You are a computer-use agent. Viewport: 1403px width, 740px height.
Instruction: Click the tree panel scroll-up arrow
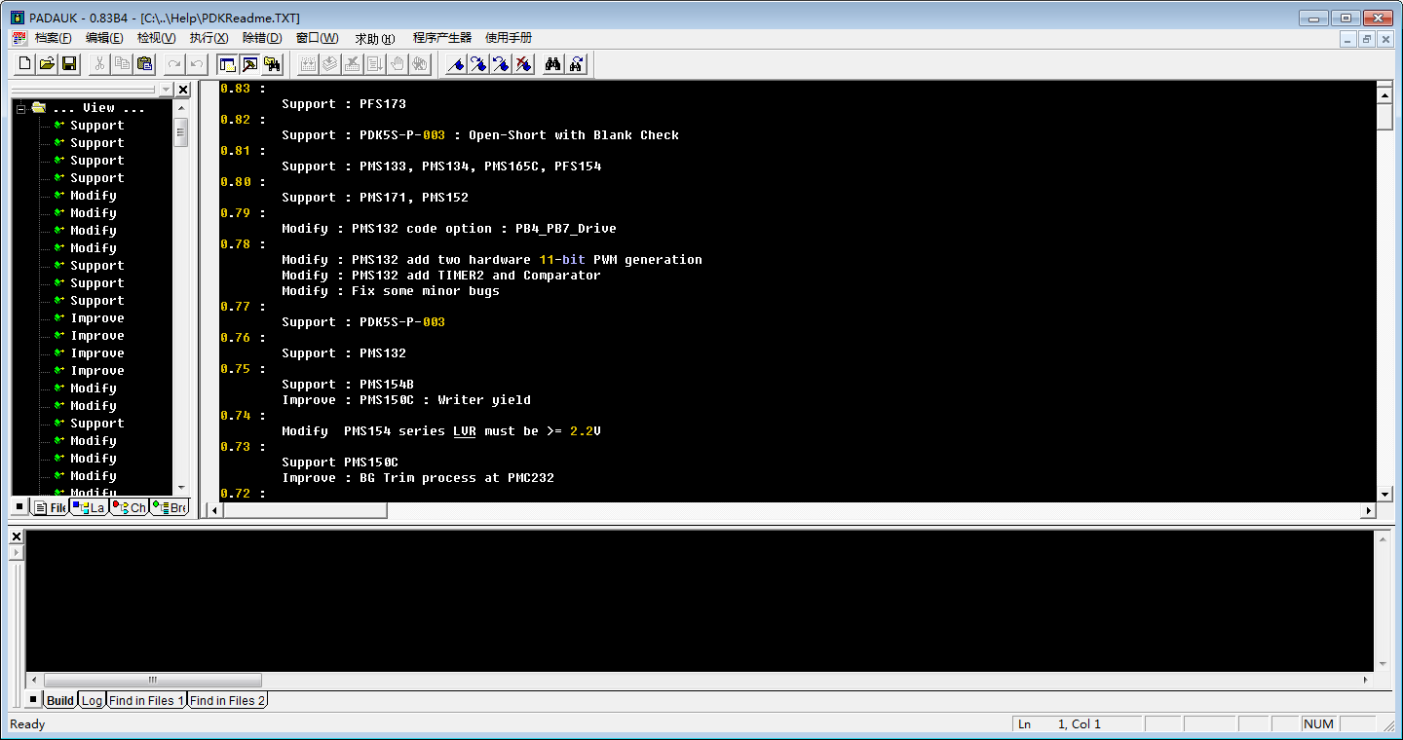click(x=180, y=108)
